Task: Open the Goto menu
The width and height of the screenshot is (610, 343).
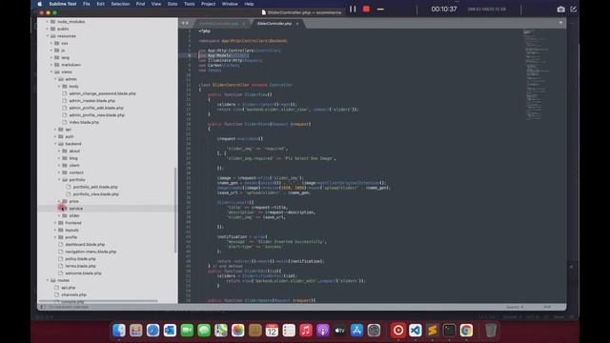Action: (173, 4)
